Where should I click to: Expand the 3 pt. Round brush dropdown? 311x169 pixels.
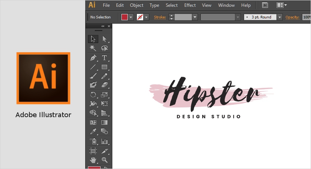(x=279, y=17)
